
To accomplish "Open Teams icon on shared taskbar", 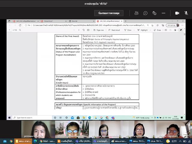I will pos(113,118).
